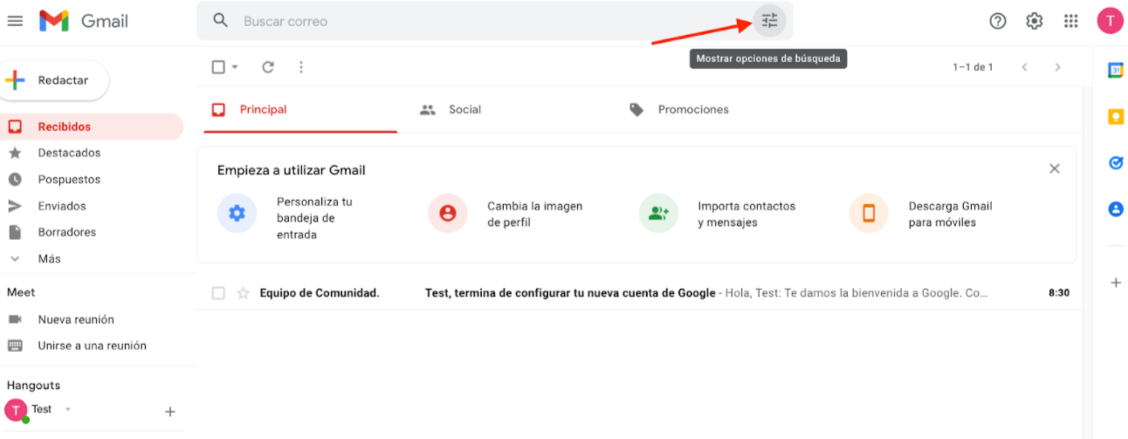This screenshot has width=1128, height=439.
Task: Open the Test Hangouts status dropdown
Action: pyautogui.click(x=68, y=409)
